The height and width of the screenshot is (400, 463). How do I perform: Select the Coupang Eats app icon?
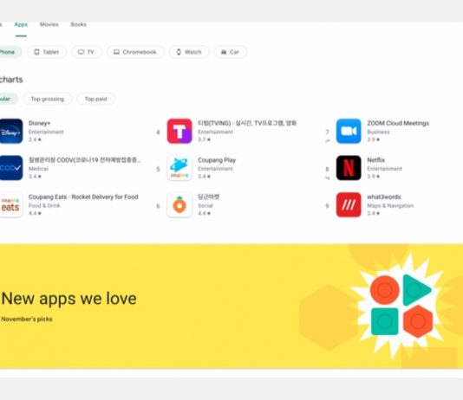(11, 205)
